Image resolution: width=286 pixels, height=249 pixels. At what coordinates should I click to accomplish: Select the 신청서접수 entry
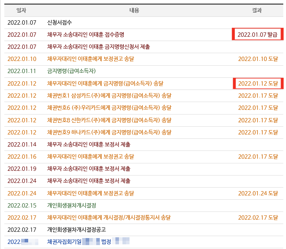pos(59,23)
